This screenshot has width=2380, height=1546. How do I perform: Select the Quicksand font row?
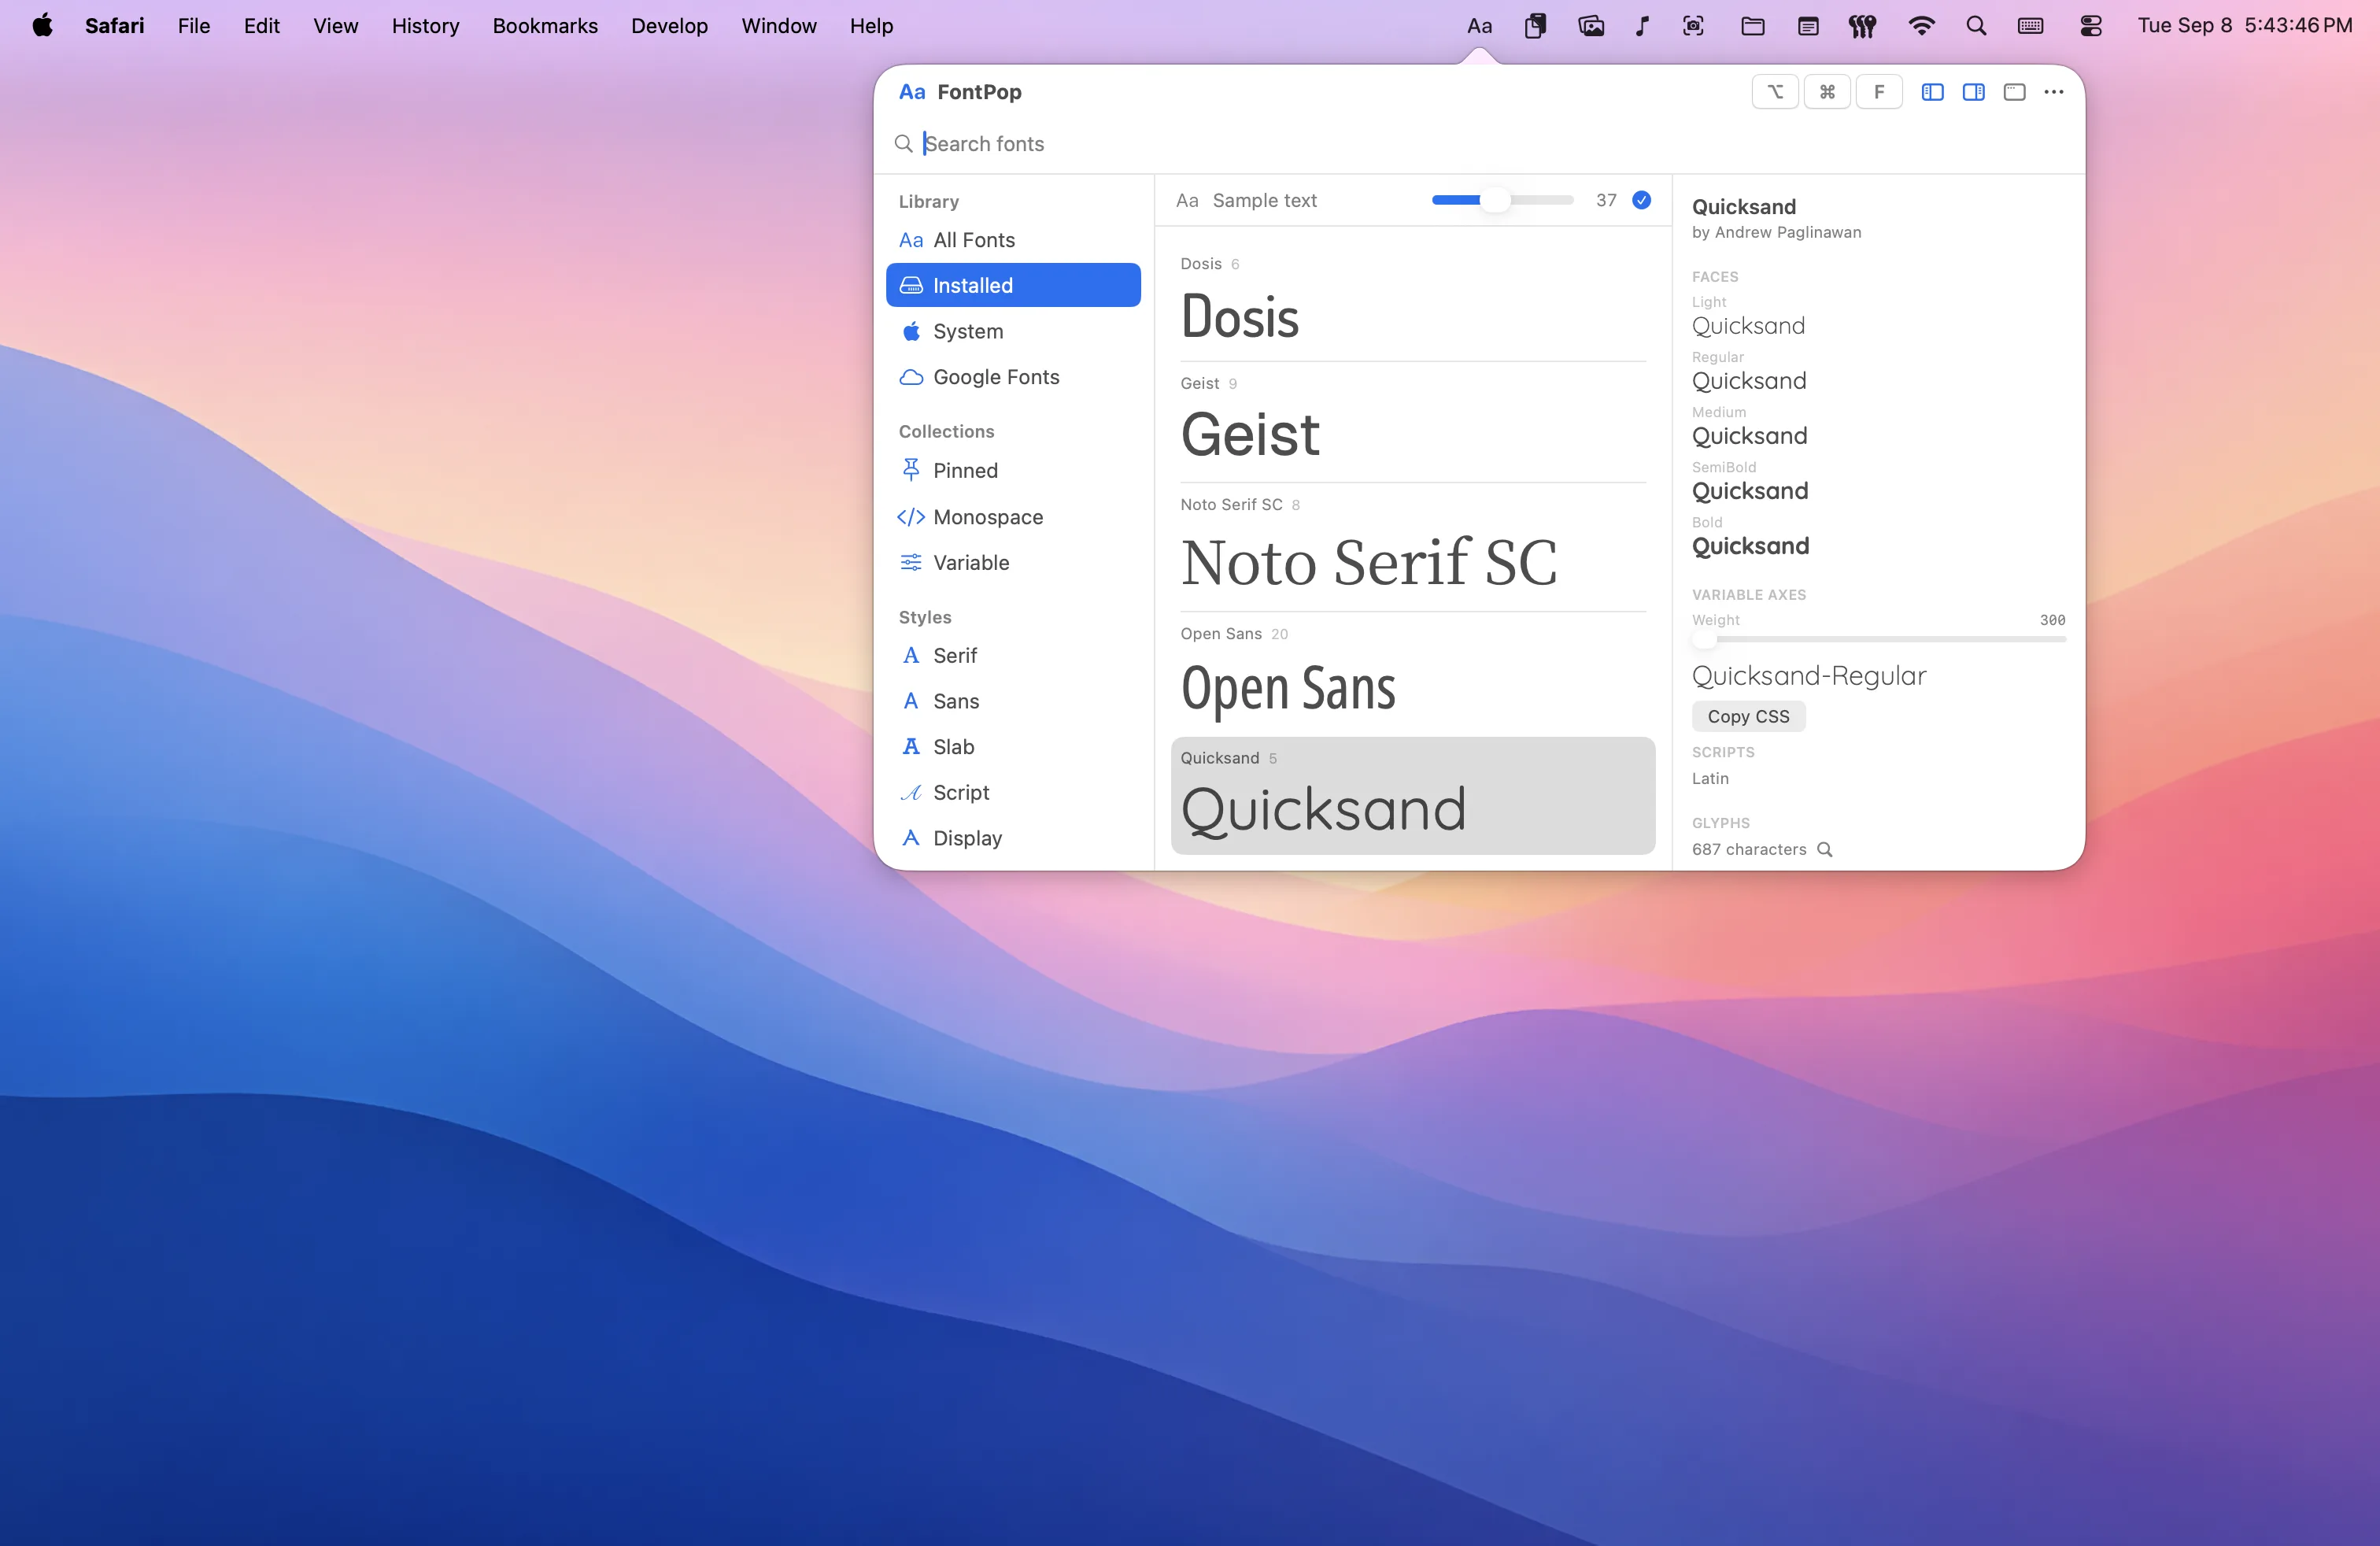point(1412,796)
